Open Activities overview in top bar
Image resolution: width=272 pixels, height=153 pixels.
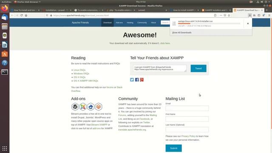tap(6, 2)
